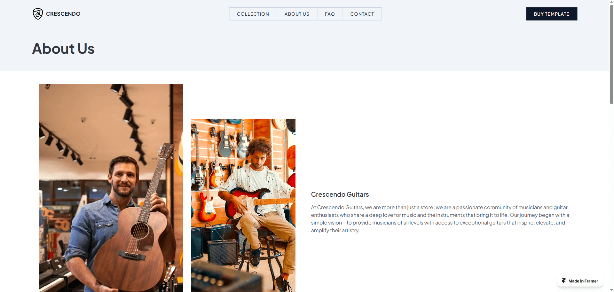614x292 pixels.
Task: Click the Crescendo Guitars subheading
Action: (x=340, y=194)
